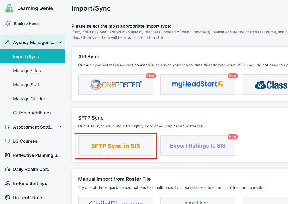This screenshot has width=288, height=204.
Task: Open Manage Children in the sidebar
Action: [30, 99]
